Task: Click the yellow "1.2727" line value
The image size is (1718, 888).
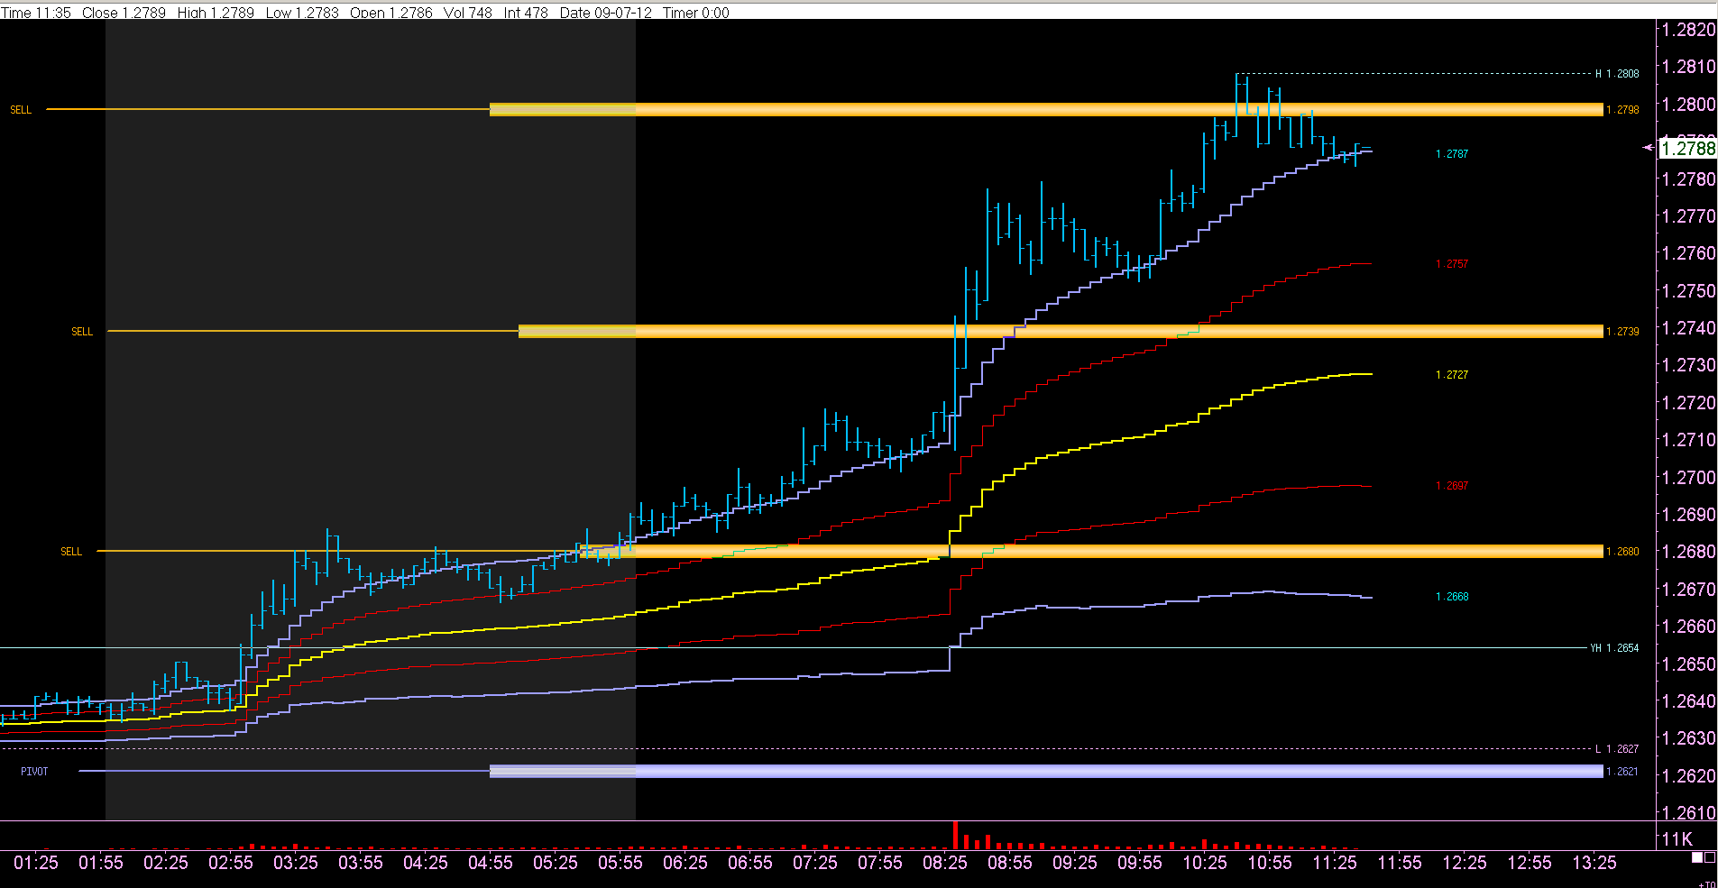Action: tap(1452, 375)
